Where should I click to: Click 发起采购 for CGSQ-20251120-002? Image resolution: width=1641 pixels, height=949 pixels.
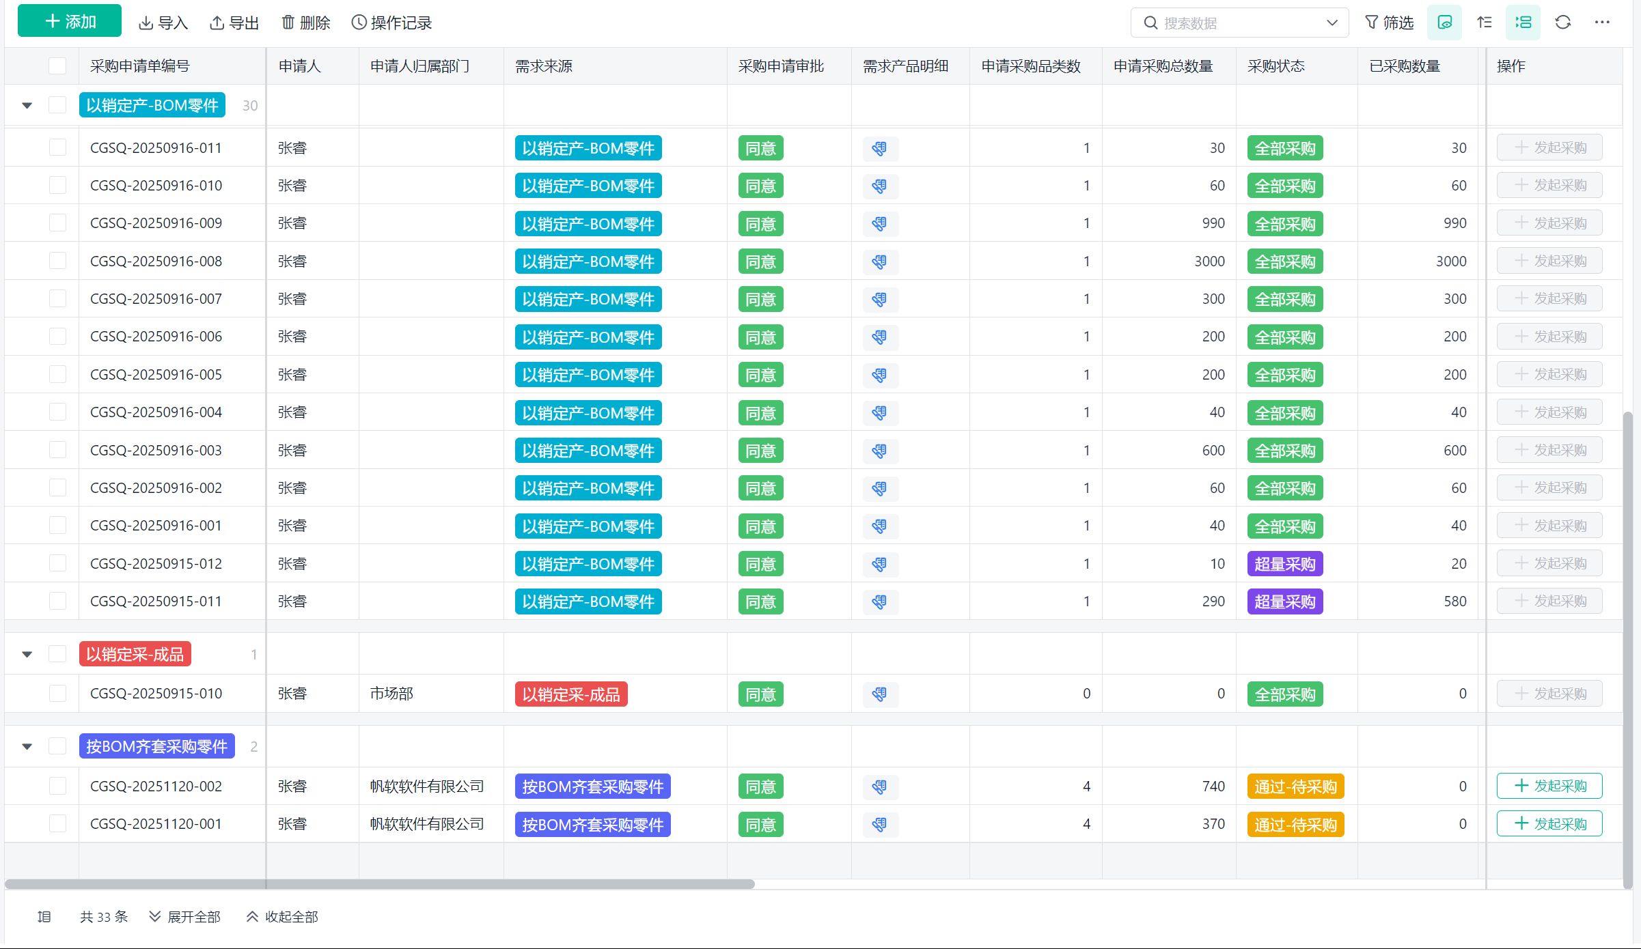1549,786
